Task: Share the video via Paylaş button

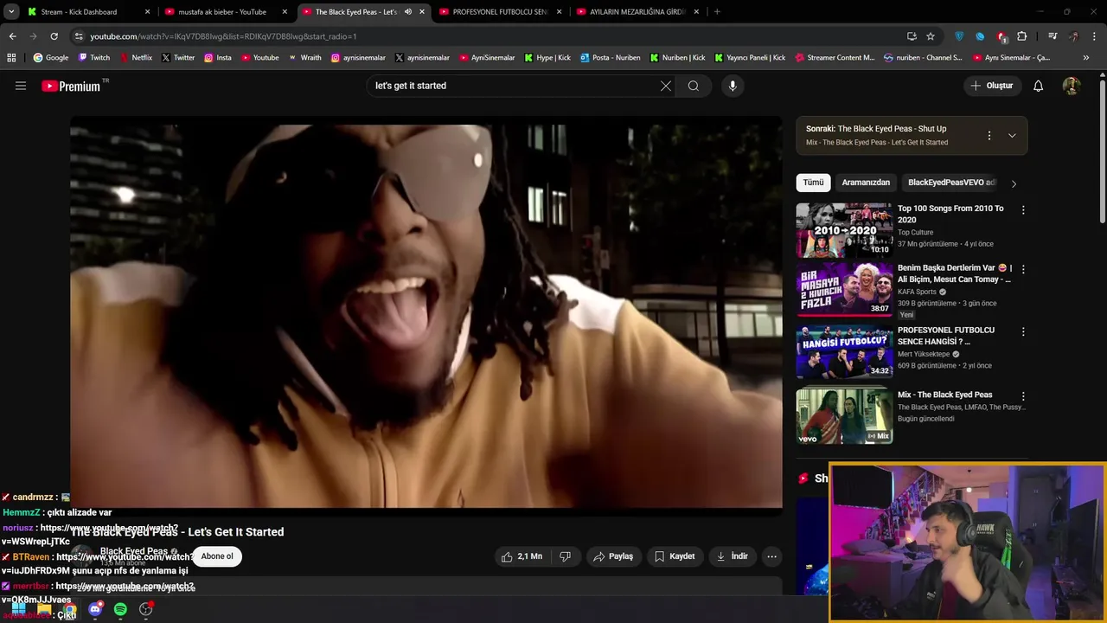Action: [x=613, y=556]
